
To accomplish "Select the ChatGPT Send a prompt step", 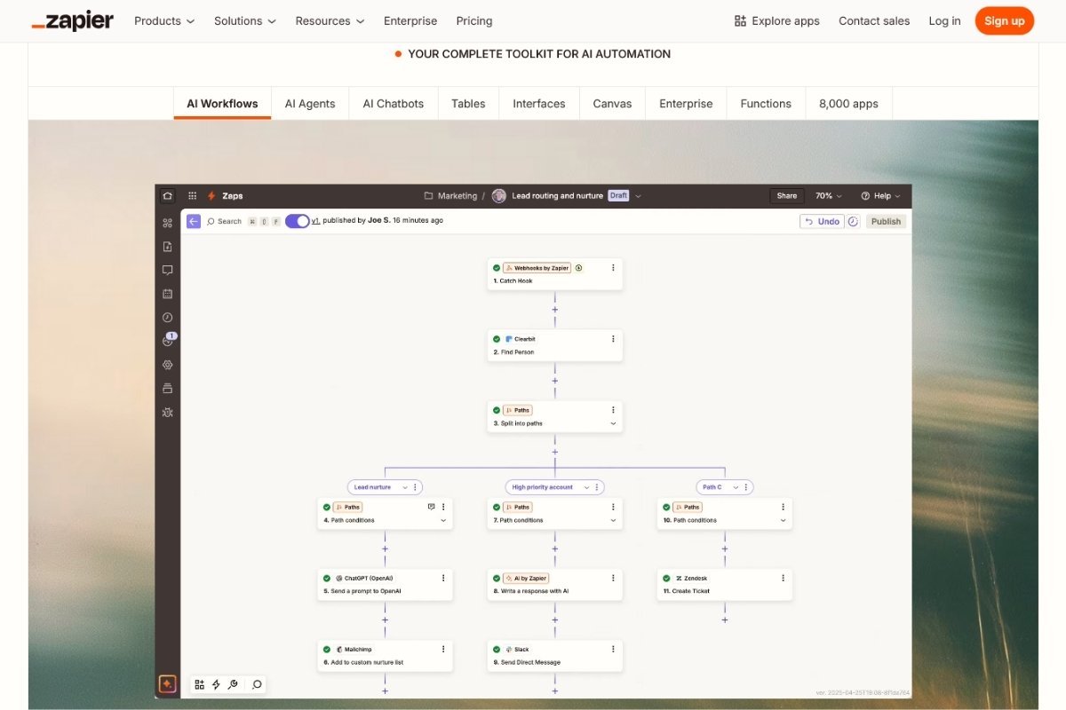I will pyautogui.click(x=385, y=584).
